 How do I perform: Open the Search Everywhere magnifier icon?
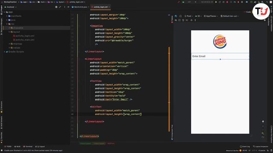click(x=267, y=2)
